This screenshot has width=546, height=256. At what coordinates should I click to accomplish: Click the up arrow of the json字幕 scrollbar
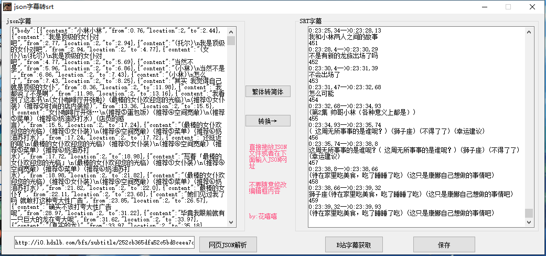[x=231, y=31]
